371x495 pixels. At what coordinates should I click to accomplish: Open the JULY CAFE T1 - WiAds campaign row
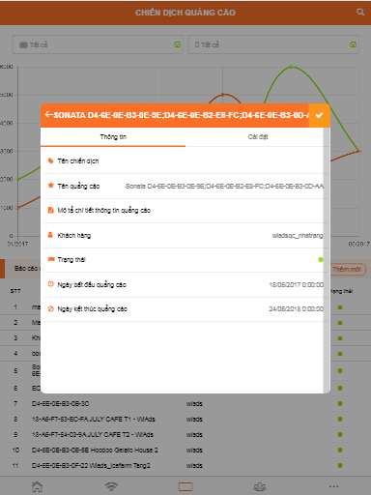(x=185, y=419)
